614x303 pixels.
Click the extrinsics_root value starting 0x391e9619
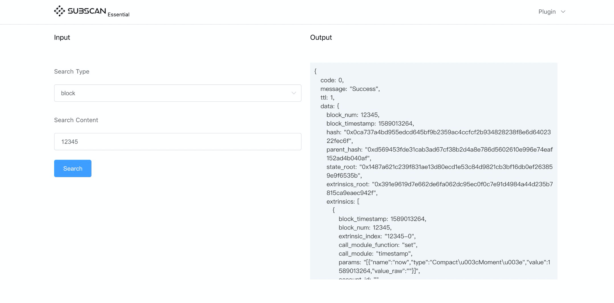pos(440,189)
